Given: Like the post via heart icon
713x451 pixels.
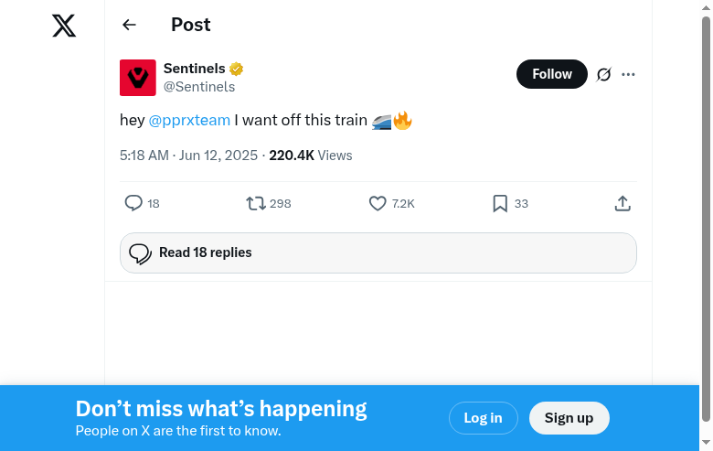Looking at the screenshot, I should (378, 203).
